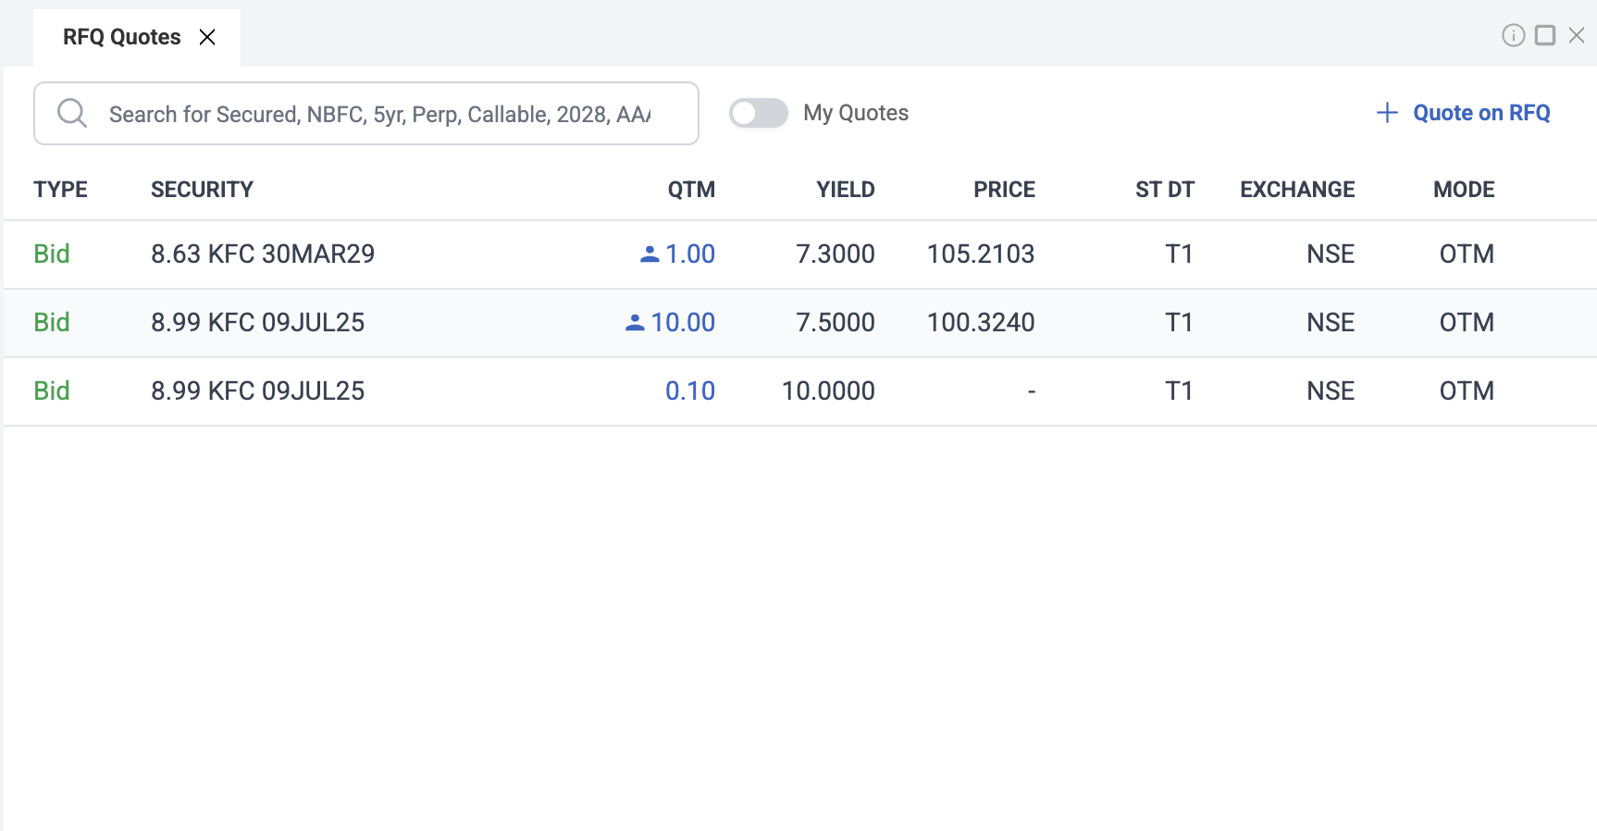The width and height of the screenshot is (1597, 831).
Task: Click the search magnifier icon
Action: pyautogui.click(x=71, y=114)
